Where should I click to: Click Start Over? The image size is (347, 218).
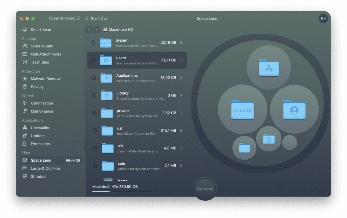click(97, 18)
